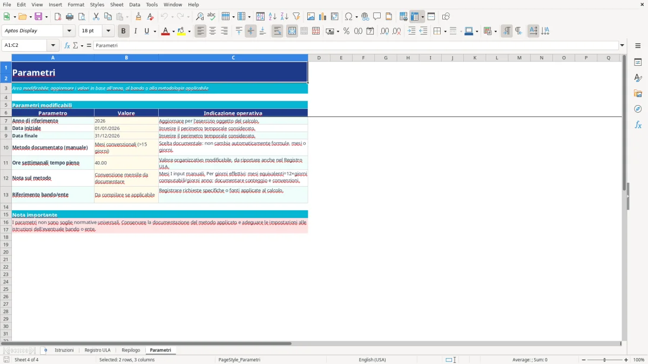Cut the selected cells
This screenshot has height=364, width=648.
[96, 17]
